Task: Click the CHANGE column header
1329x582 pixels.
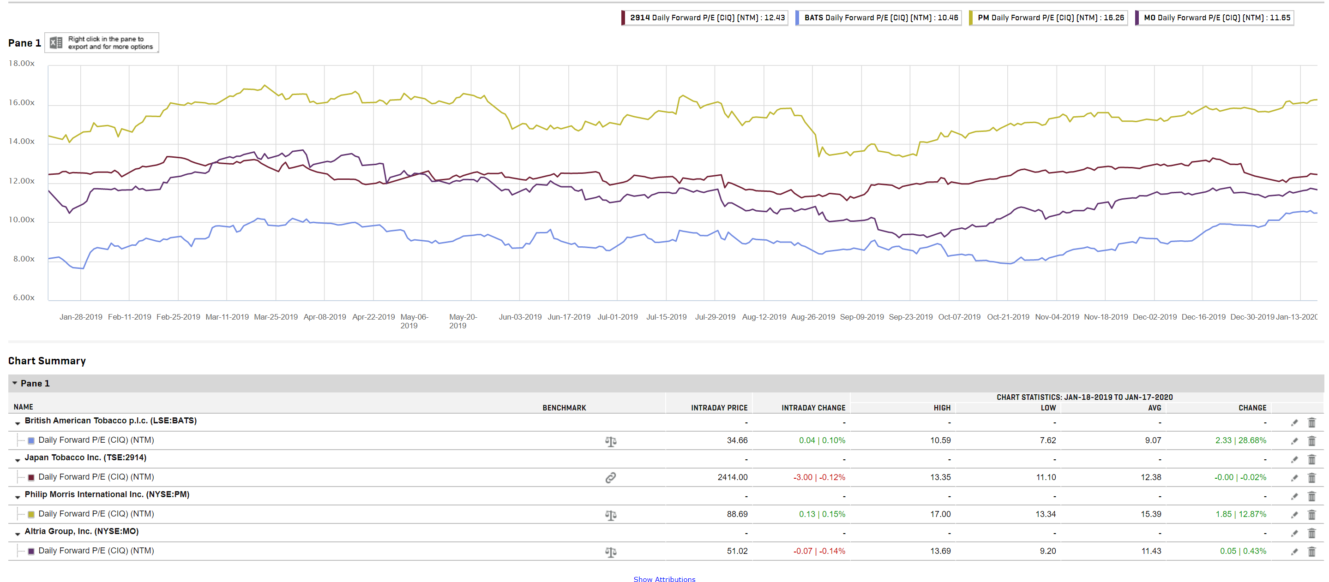Action: (x=1252, y=408)
